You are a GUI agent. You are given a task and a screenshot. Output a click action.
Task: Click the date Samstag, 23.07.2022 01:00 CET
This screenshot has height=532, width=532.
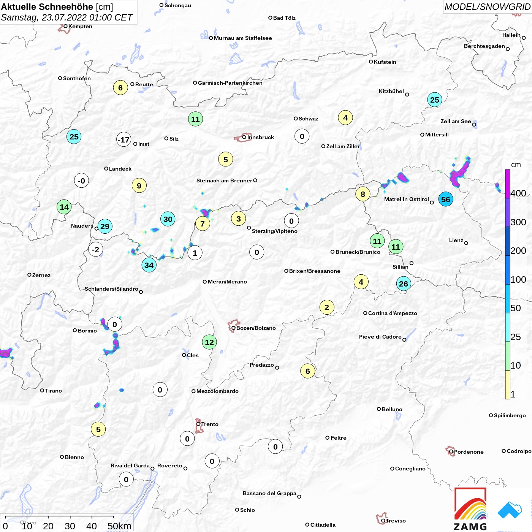pos(67,17)
